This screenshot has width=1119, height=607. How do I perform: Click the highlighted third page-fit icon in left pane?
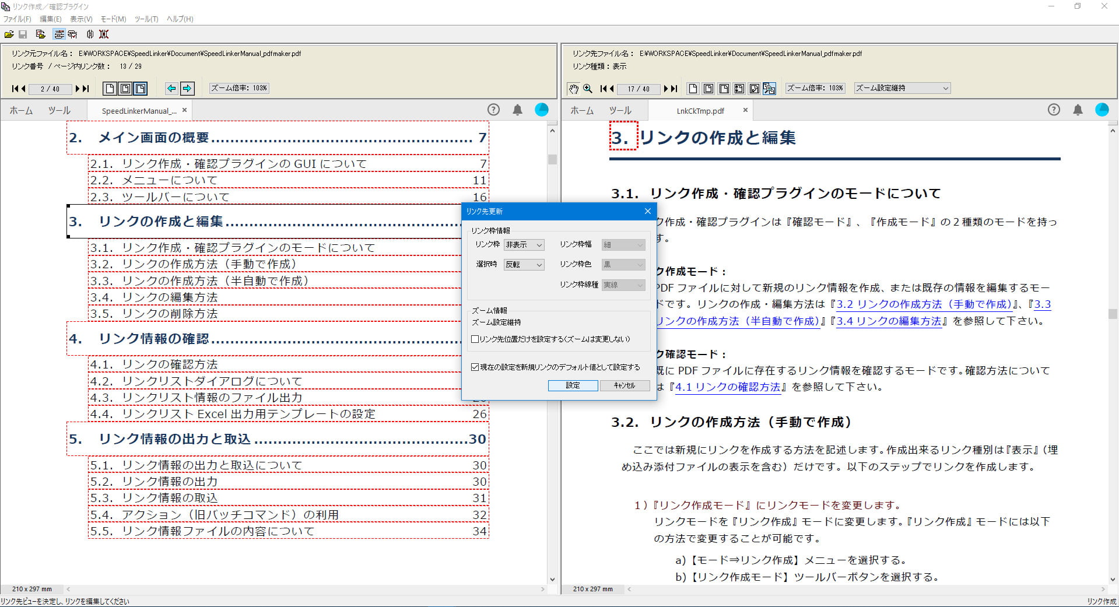[141, 89]
